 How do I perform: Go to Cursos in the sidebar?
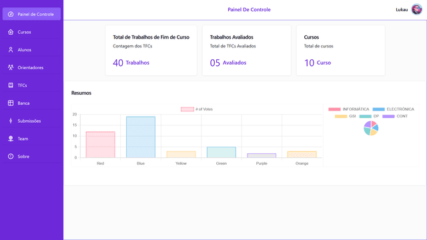[x=31, y=32]
